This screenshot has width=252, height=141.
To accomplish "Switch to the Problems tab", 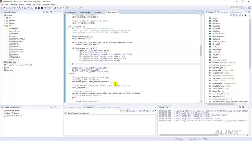I will click(70, 107).
